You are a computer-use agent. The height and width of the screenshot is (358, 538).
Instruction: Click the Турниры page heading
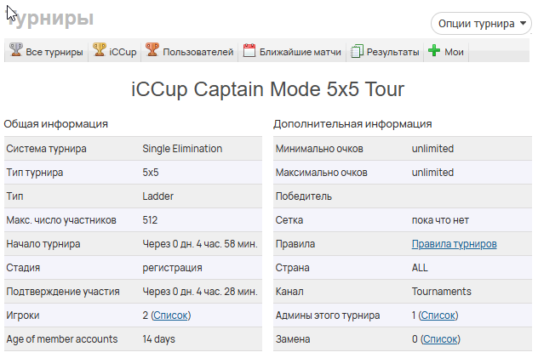pyautogui.click(x=49, y=18)
